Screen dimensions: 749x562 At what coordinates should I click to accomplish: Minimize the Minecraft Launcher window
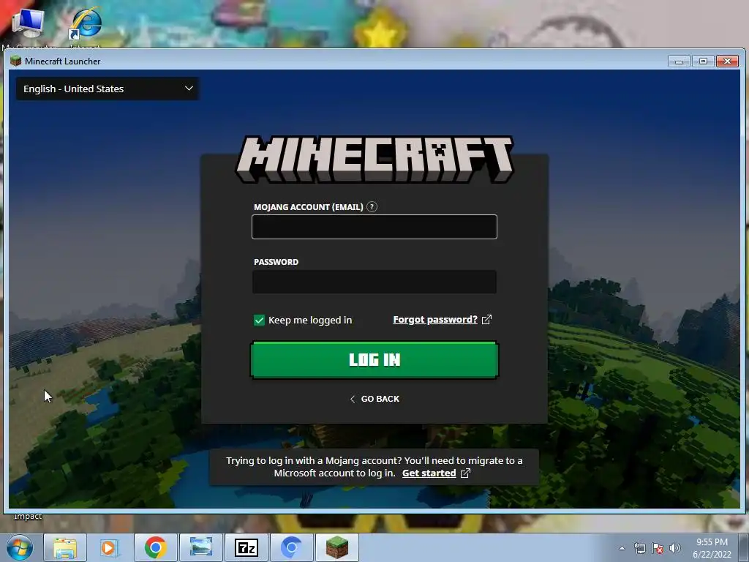679,61
